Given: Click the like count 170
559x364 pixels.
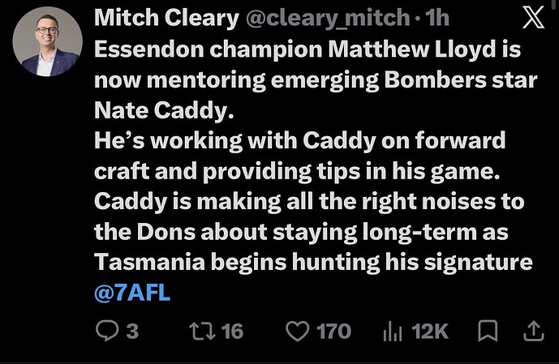Looking at the screenshot, I should (x=334, y=332).
